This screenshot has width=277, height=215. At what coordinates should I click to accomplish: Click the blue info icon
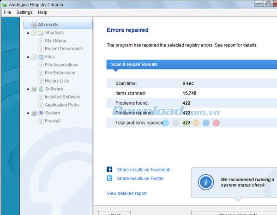206,182
